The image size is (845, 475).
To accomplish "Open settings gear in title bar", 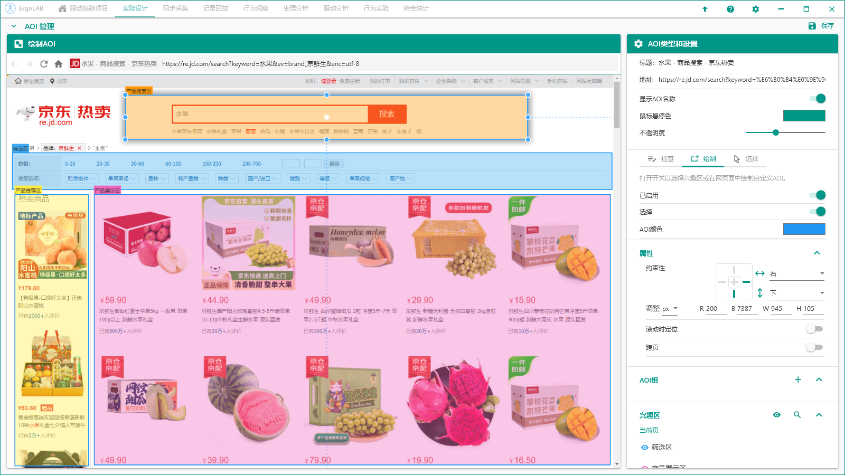I will (756, 9).
